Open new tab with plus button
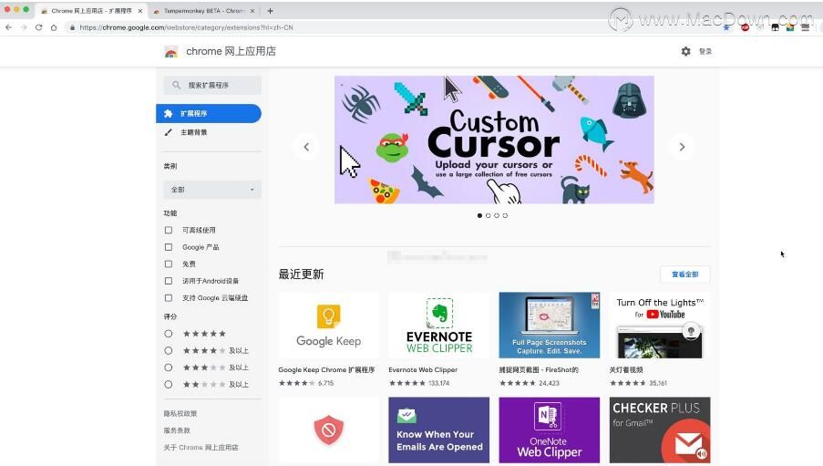Image resolution: width=823 pixels, height=466 pixels. [270, 11]
